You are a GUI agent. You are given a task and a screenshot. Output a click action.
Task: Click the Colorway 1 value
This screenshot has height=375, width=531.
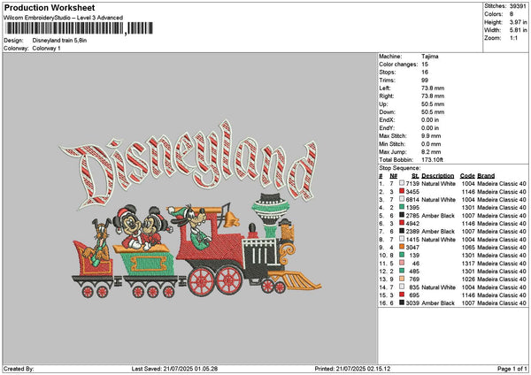tap(46, 49)
